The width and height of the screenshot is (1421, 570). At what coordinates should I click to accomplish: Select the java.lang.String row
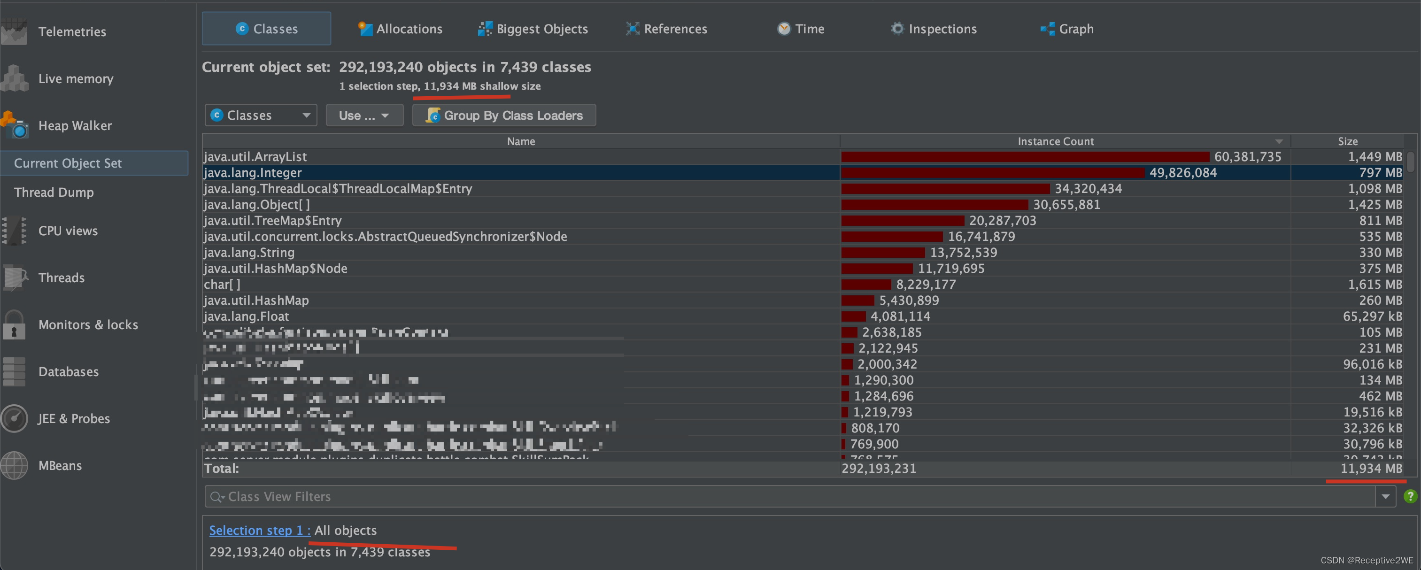tap(803, 253)
